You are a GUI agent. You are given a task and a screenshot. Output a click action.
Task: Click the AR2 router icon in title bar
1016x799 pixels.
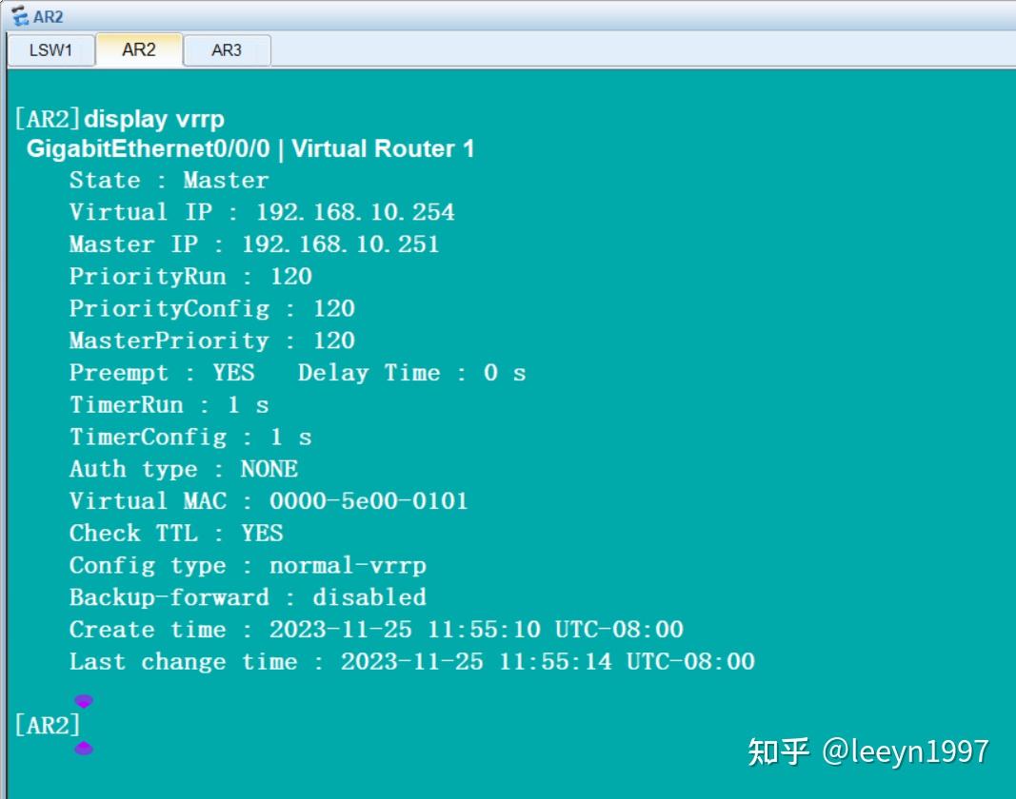20,15
